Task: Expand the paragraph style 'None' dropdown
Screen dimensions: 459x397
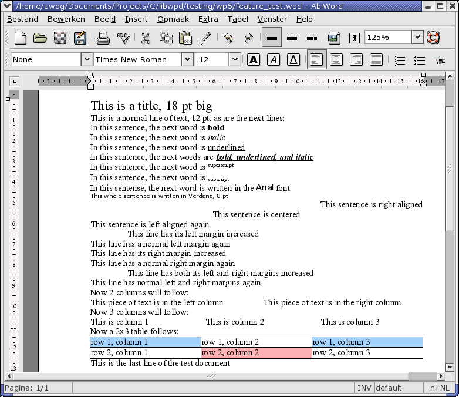Action: coord(86,60)
